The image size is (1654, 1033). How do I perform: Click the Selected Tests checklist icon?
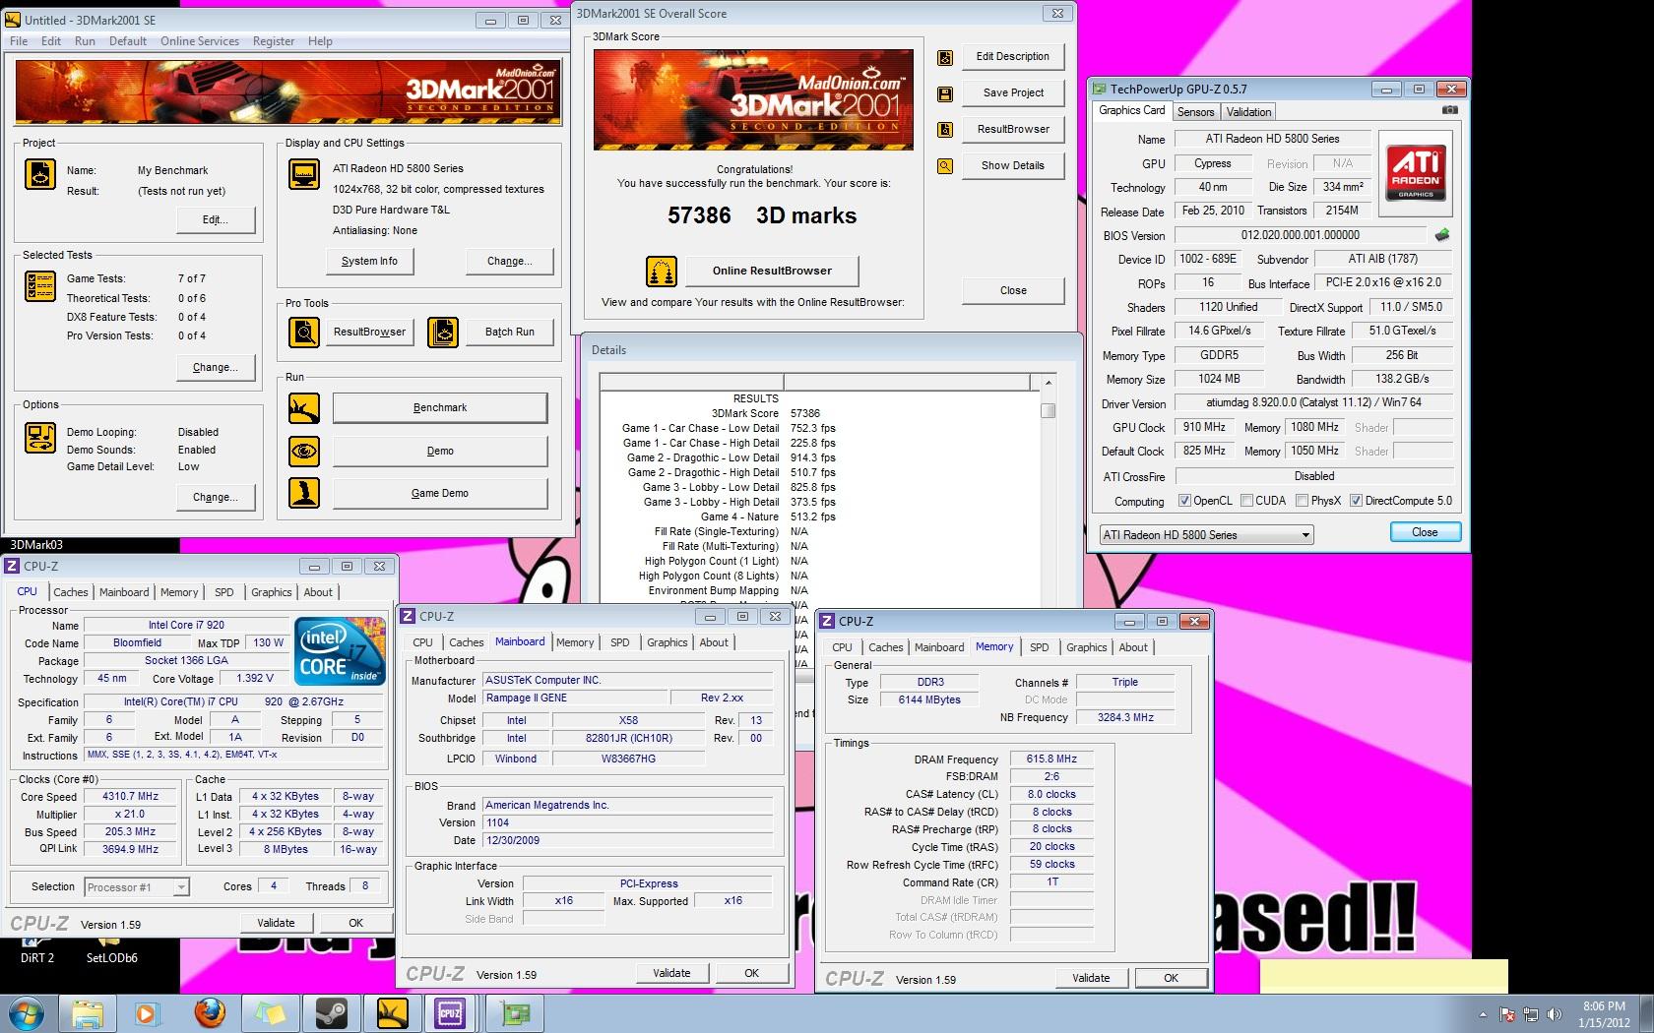(40, 285)
